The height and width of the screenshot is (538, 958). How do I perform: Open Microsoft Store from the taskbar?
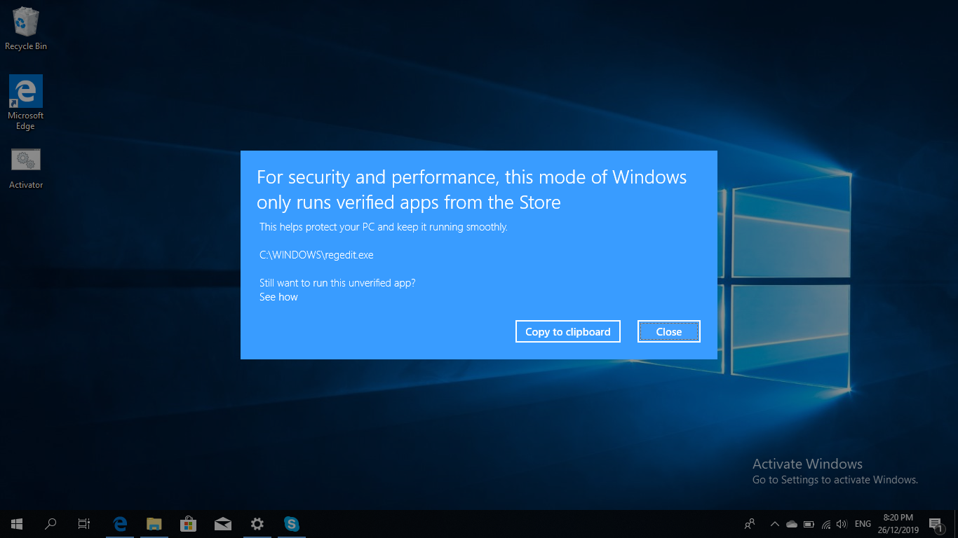(188, 523)
